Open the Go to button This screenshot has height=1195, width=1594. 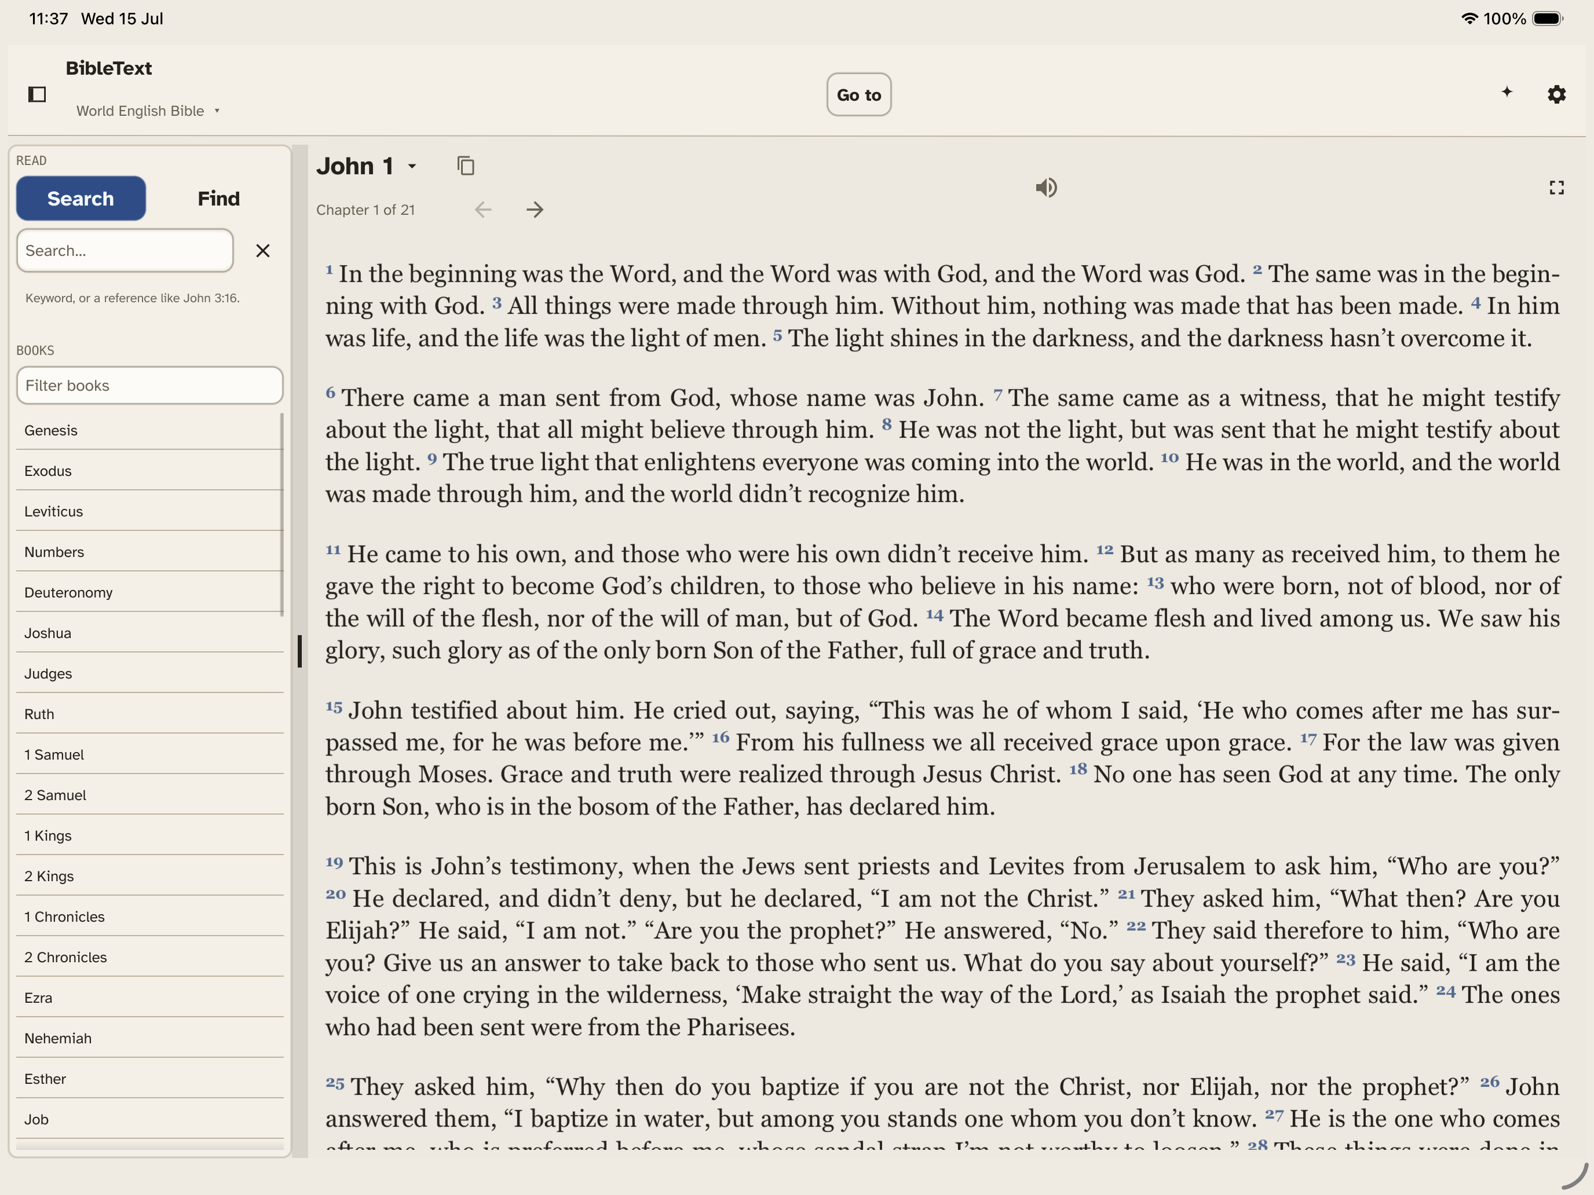pos(858,94)
